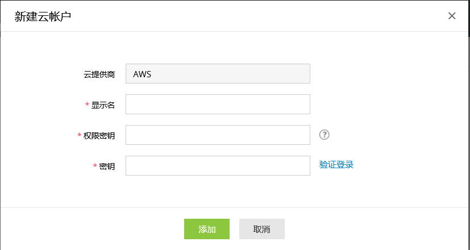Close the 新建云帐户 dialog with X
The height and width of the screenshot is (250, 470).
click(x=452, y=16)
